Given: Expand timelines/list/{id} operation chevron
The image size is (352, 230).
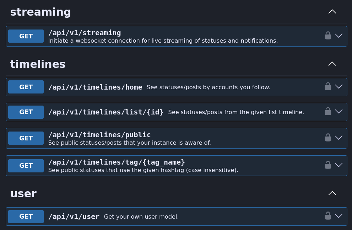Looking at the screenshot, I should (339, 111).
